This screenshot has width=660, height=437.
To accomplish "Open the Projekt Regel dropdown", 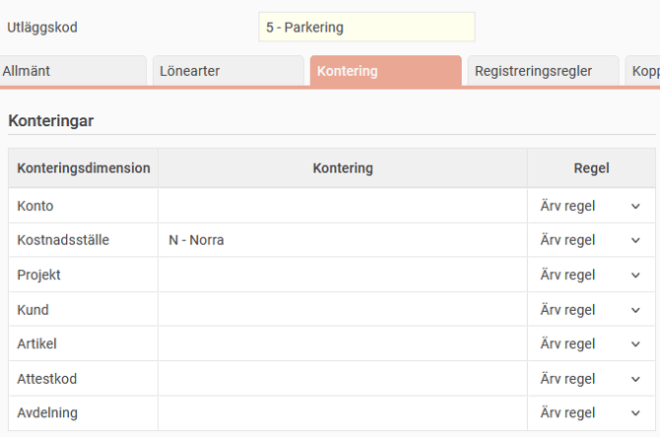I will 590,275.
